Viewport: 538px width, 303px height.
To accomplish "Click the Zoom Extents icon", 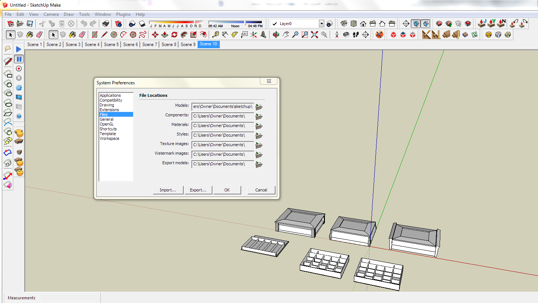I will [315, 35].
